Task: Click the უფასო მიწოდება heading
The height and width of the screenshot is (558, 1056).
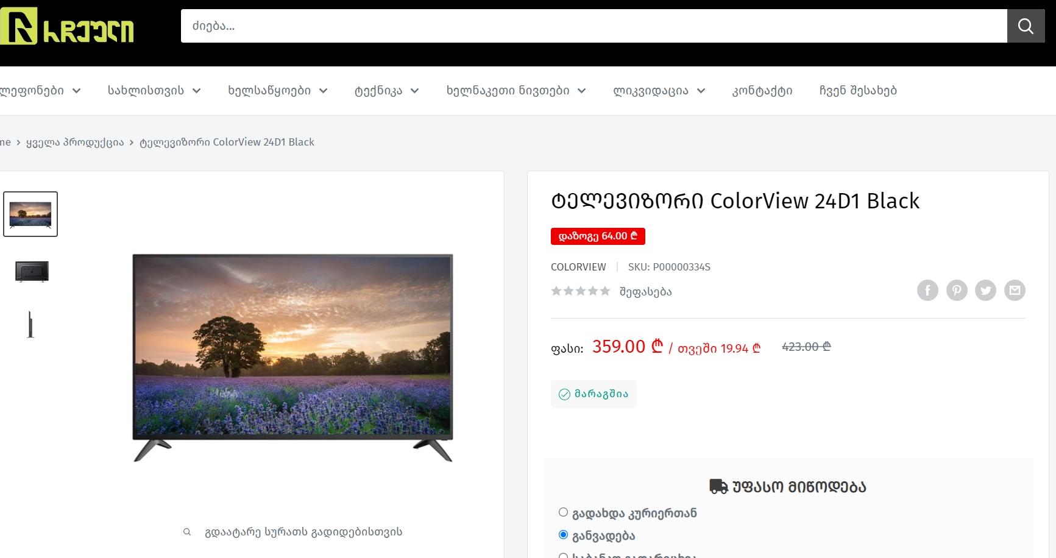Action: pyautogui.click(x=799, y=487)
